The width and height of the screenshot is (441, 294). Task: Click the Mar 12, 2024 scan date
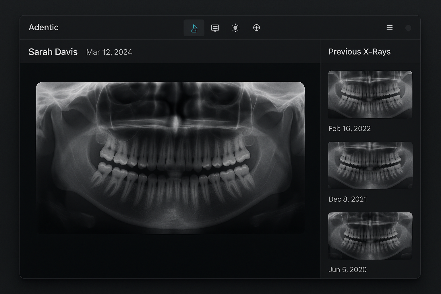point(109,52)
